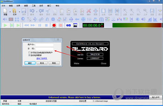Click the Save floppy disk icon

pos(24,12)
